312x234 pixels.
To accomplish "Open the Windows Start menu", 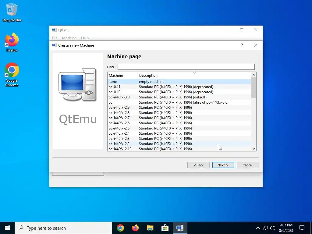I will point(7,228).
